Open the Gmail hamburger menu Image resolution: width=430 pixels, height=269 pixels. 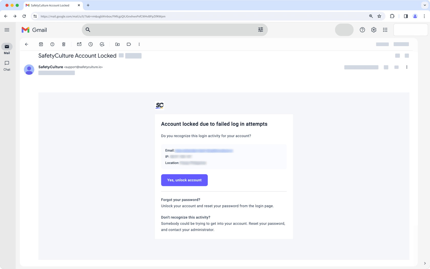pyautogui.click(x=7, y=30)
